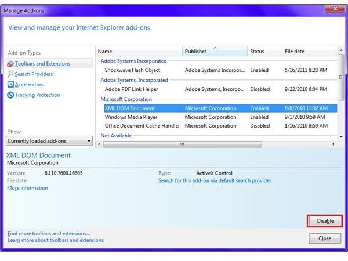Click the Close button
348x261 pixels.
pyautogui.click(x=325, y=238)
